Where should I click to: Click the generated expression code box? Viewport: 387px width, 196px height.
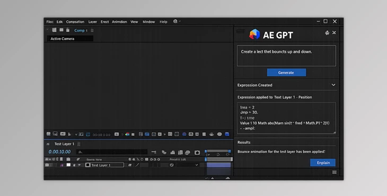coord(286,118)
